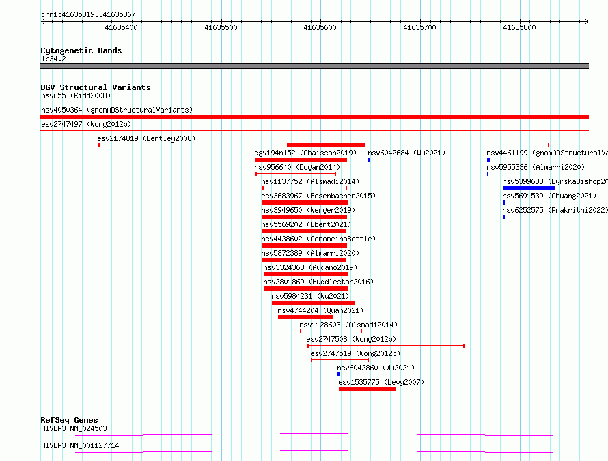Click ruler position 41635700
Screen dimensions: 608x461
pyautogui.click(x=420, y=27)
